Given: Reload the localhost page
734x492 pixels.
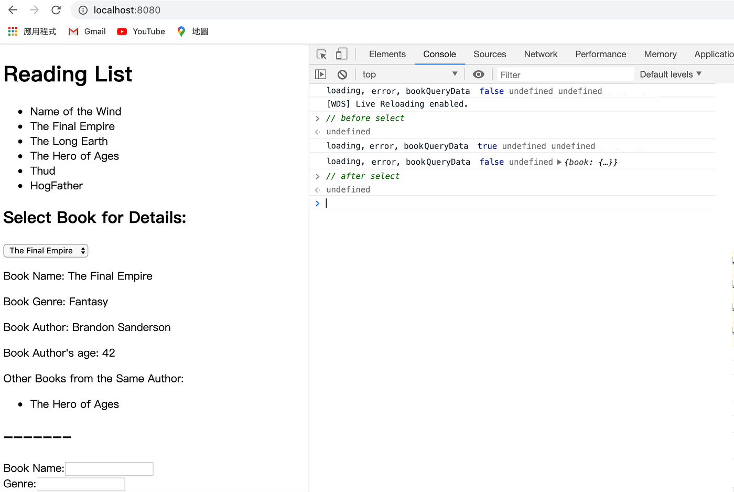Looking at the screenshot, I should coord(56,10).
